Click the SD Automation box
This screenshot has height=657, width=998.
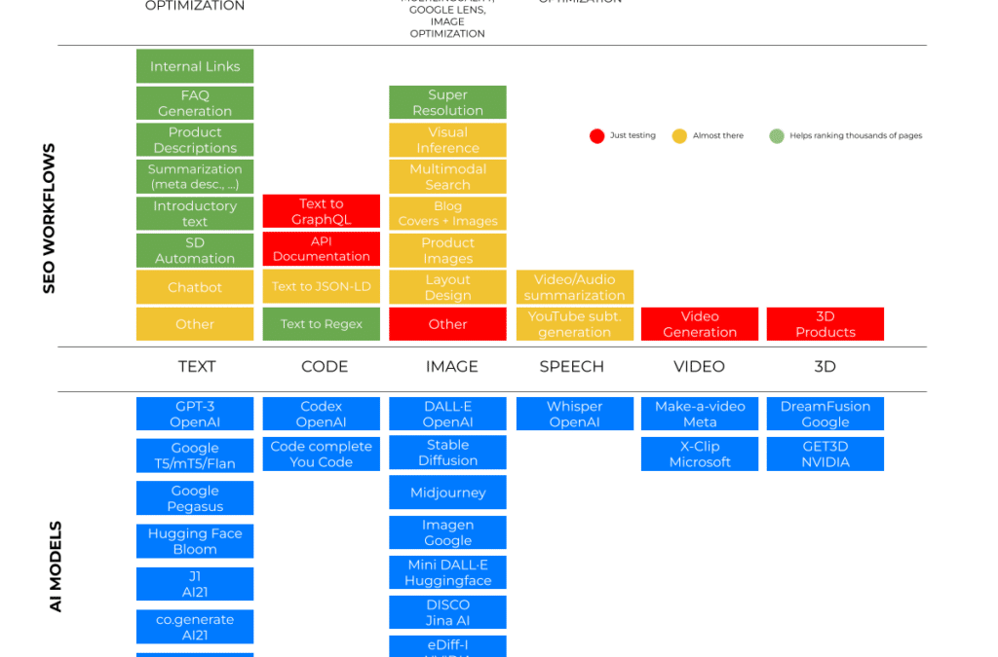pyautogui.click(x=195, y=250)
